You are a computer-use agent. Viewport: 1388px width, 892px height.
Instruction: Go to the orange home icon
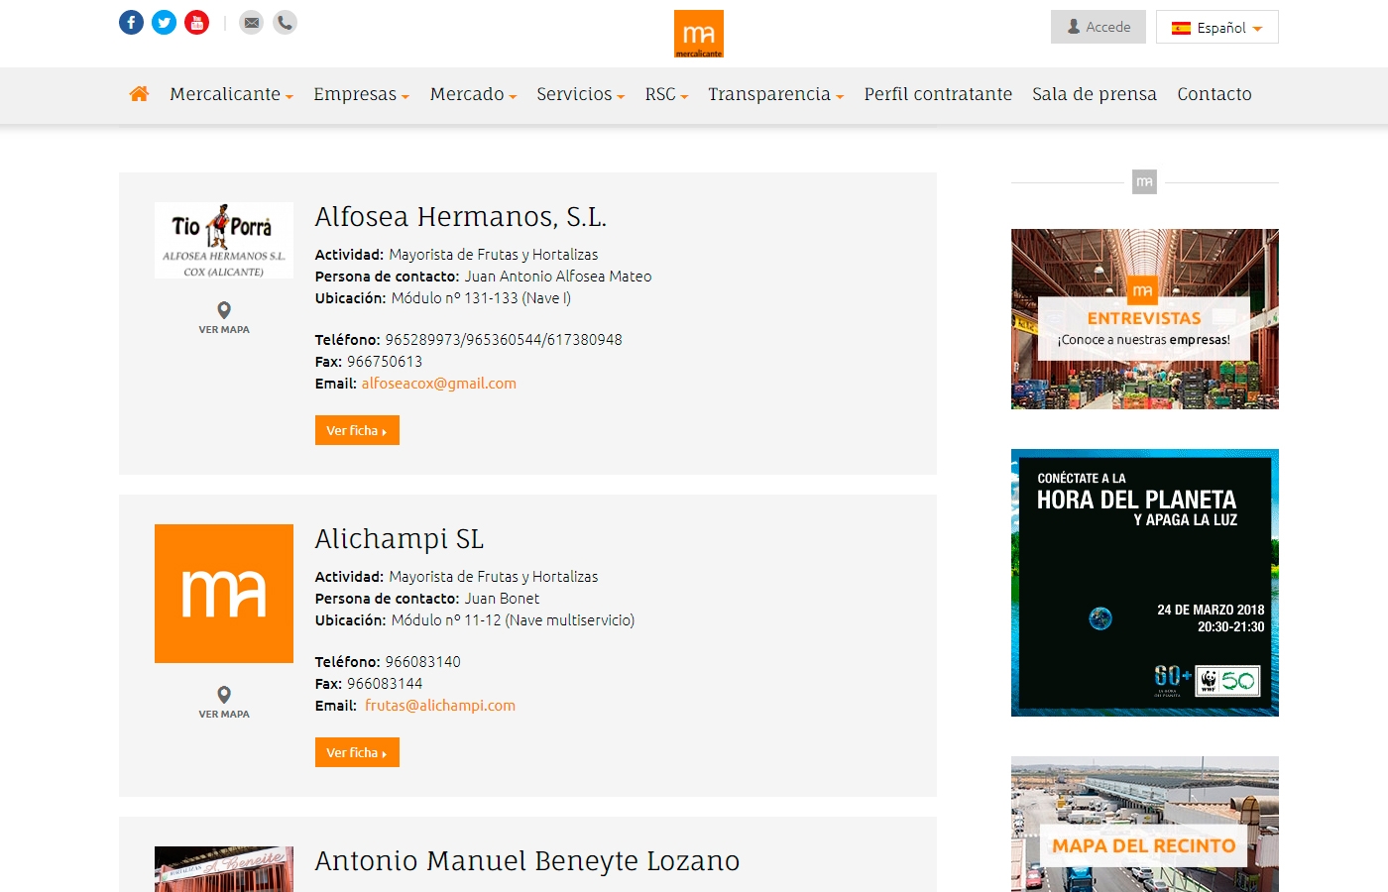(x=139, y=94)
